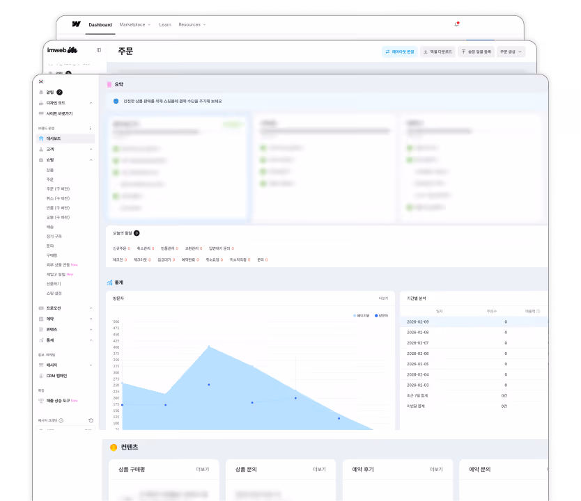Click the 메시지 envelope icon
The width and height of the screenshot is (581, 501).
pyautogui.click(x=41, y=365)
